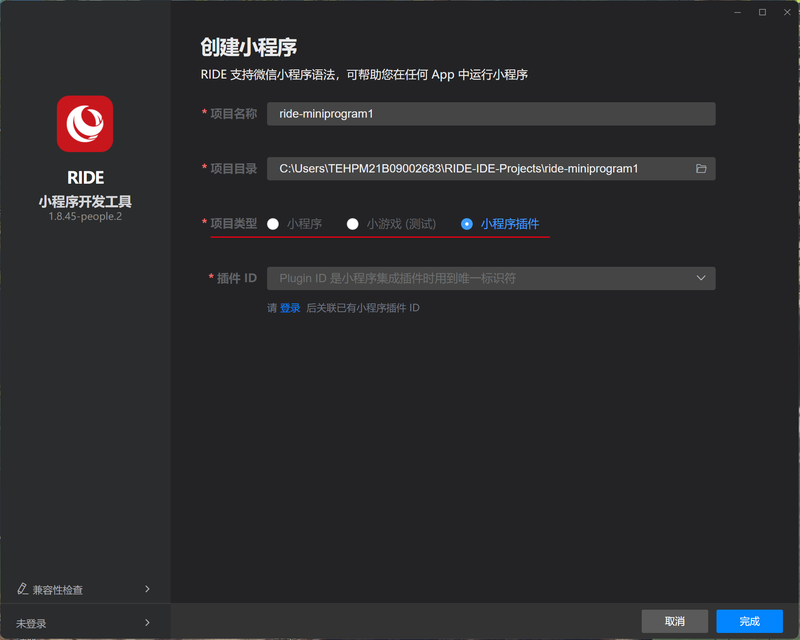Viewport: 800px width, 640px height.
Task: Click the RIDE application logo
Action: tap(85, 124)
